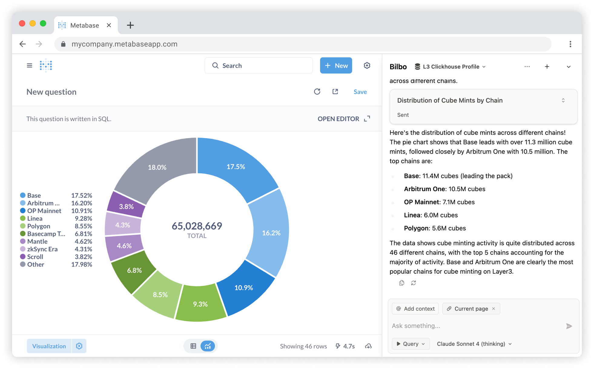Regenerate the Bilbo response

point(414,283)
